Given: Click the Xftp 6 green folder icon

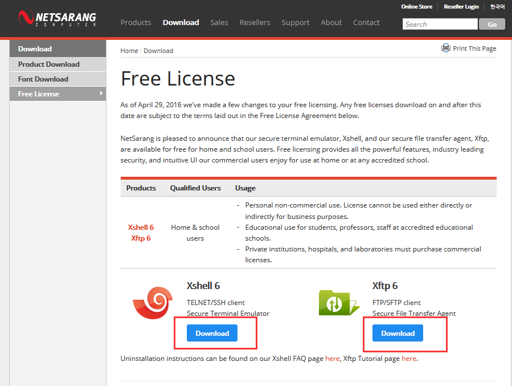Looking at the screenshot, I should click(x=339, y=303).
